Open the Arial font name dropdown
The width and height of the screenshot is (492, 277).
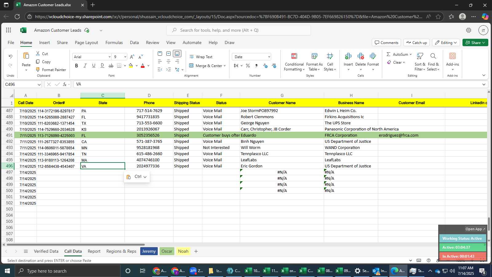coord(109,57)
